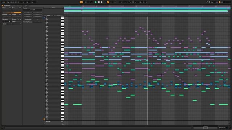Select the 130.00 tempo field
The image size is (232, 130).
(12, 2)
